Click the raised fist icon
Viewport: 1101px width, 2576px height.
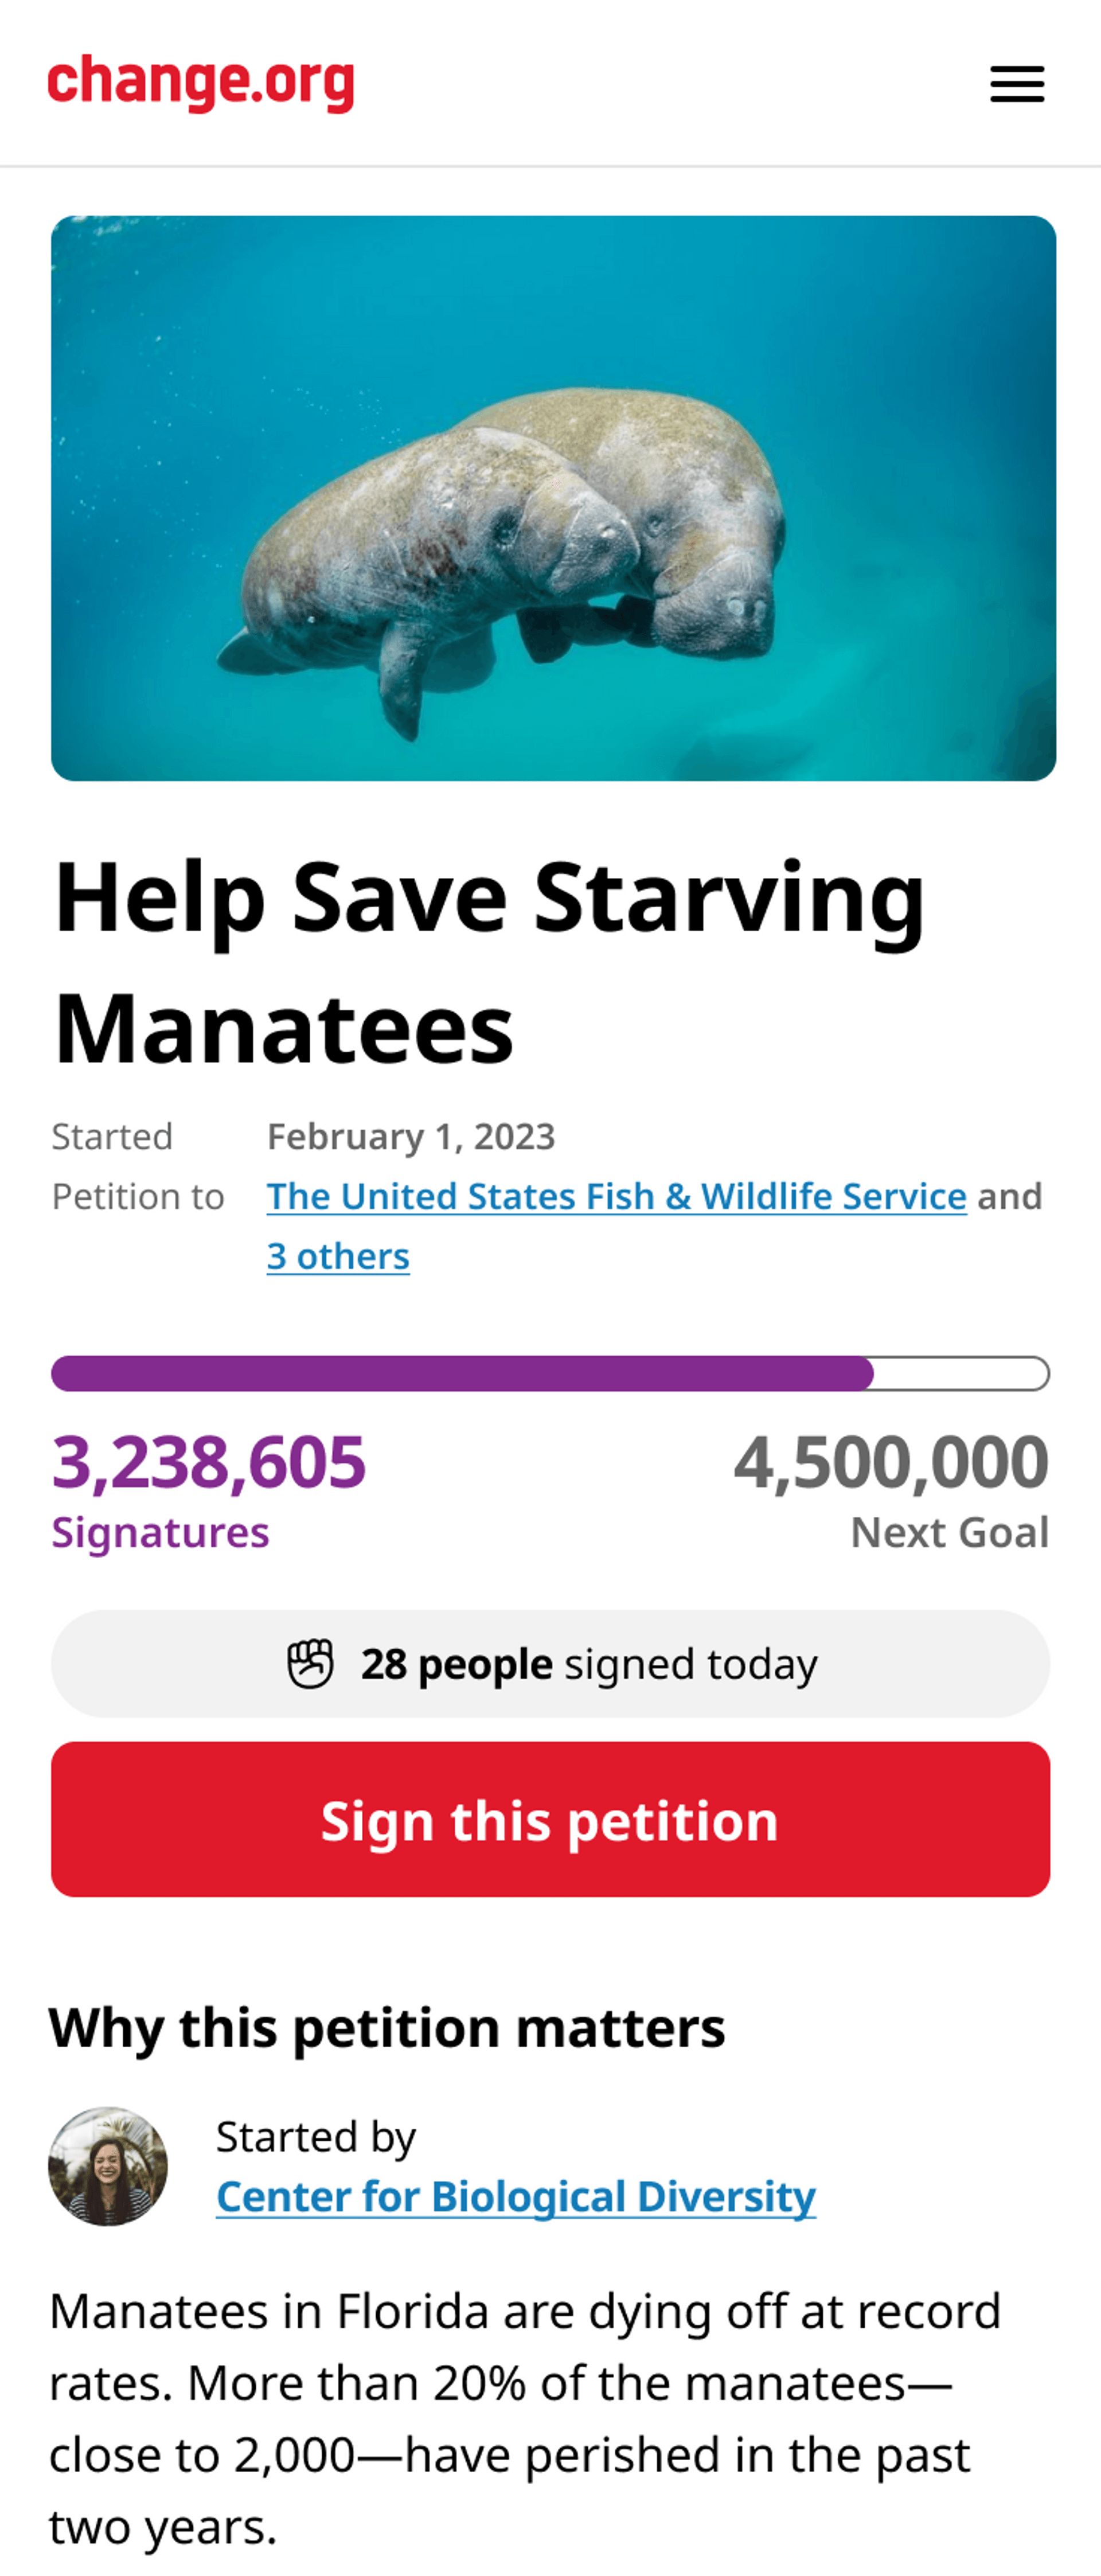tap(310, 1664)
